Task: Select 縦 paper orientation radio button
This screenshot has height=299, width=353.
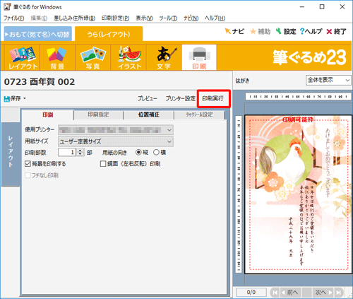Action: pos(138,153)
